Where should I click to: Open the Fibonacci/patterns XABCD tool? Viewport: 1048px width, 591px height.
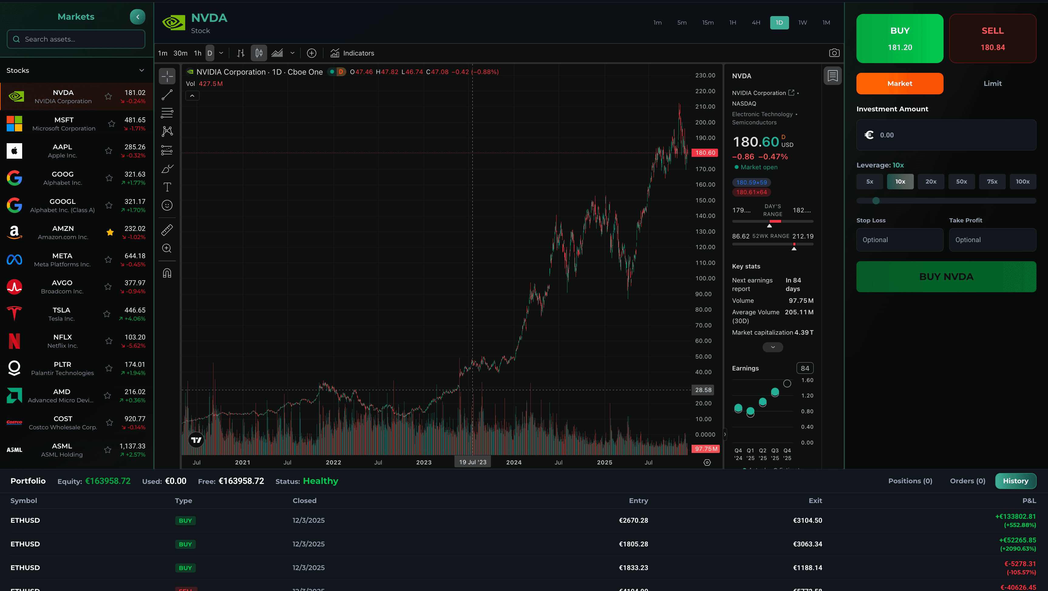(167, 131)
